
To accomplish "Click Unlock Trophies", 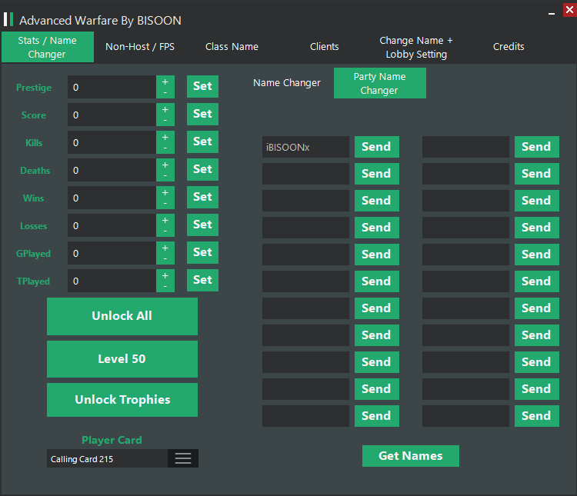I will [122, 400].
